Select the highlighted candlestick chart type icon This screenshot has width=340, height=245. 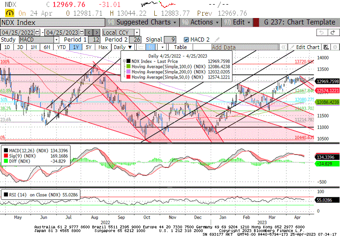[150, 47]
